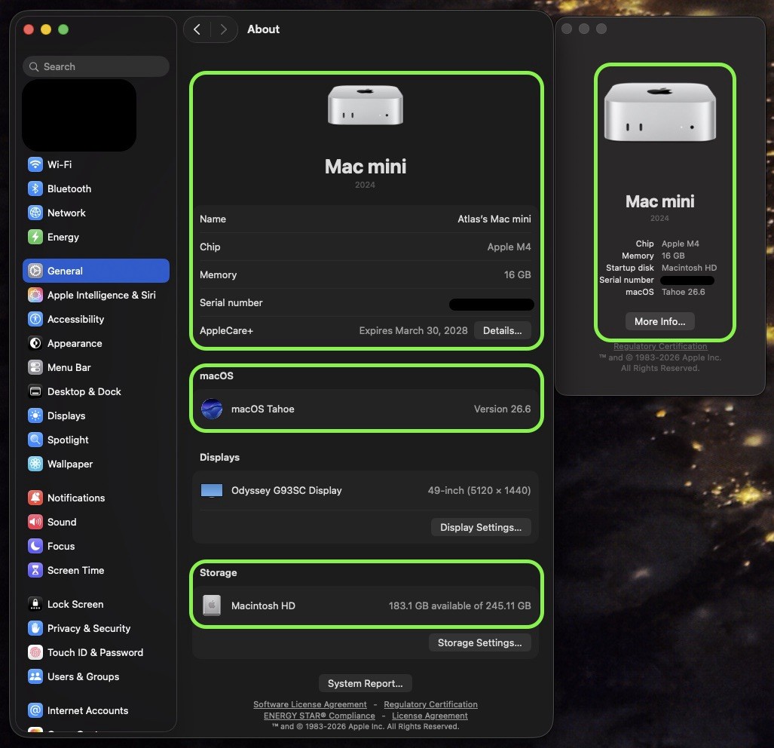The height and width of the screenshot is (748, 774).
Task: Open the Internet Accounts @ icon
Action: [35, 710]
